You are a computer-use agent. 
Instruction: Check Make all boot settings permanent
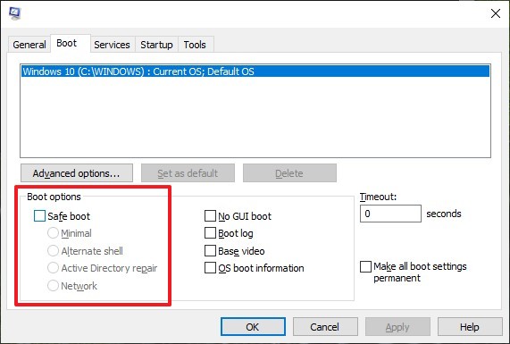[x=365, y=266]
